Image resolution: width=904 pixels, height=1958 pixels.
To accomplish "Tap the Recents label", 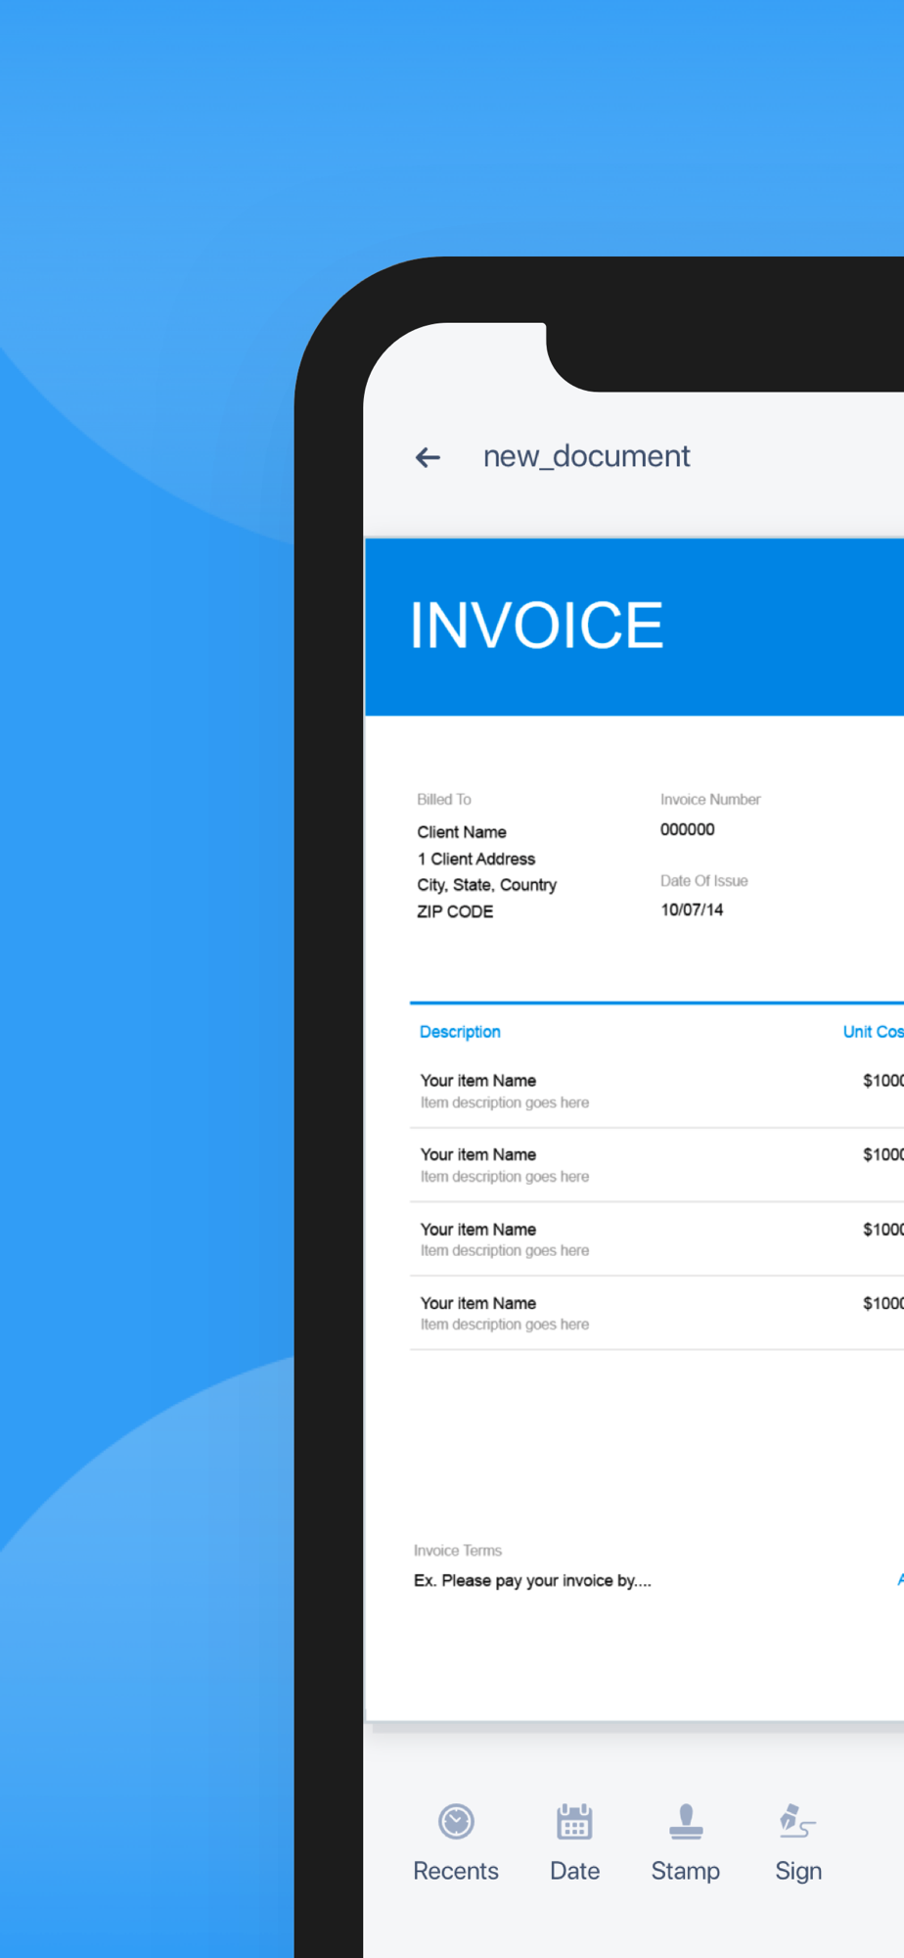I will point(456,1871).
